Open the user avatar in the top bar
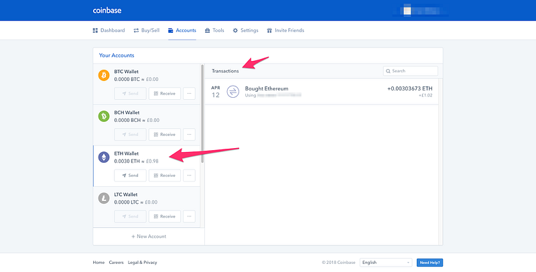536x272 pixels. click(407, 11)
